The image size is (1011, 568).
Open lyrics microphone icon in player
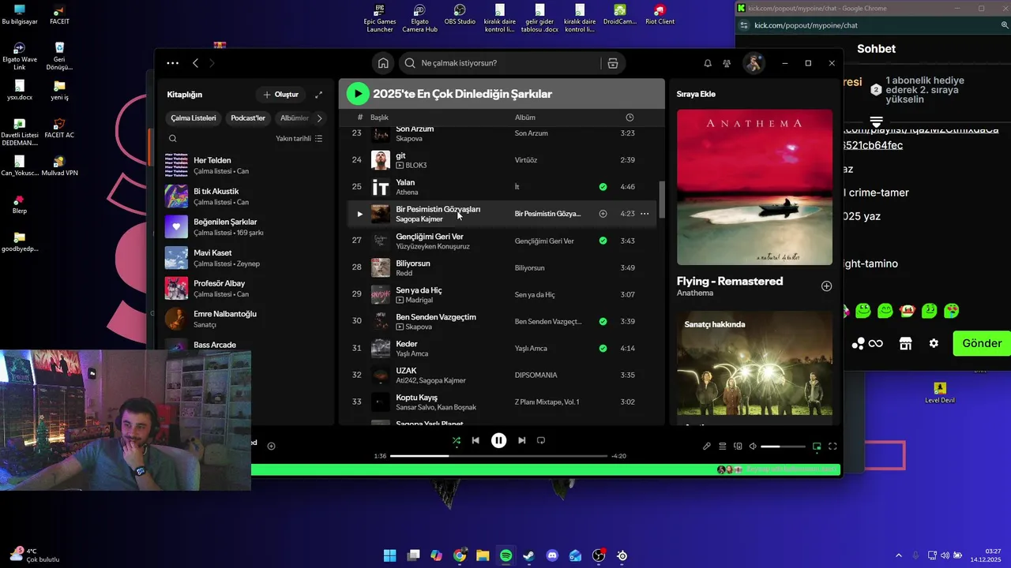point(707,447)
